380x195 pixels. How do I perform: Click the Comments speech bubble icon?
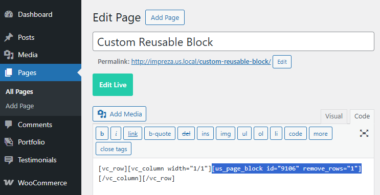(x=9, y=125)
